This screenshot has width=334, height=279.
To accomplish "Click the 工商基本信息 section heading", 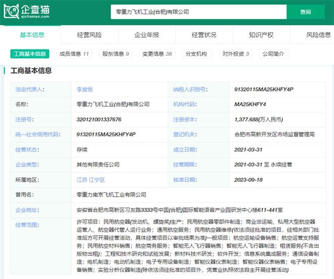I will click(31, 70).
